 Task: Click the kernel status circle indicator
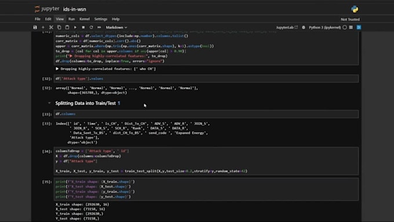[345, 27]
